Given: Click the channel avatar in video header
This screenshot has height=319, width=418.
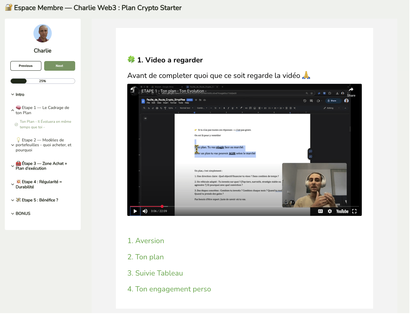Looking at the screenshot, I should [x=134, y=91].
